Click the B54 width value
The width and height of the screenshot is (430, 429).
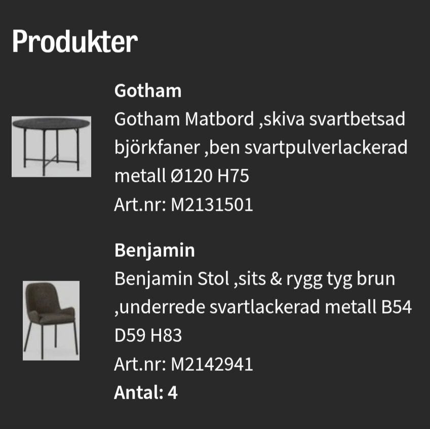[396, 307]
